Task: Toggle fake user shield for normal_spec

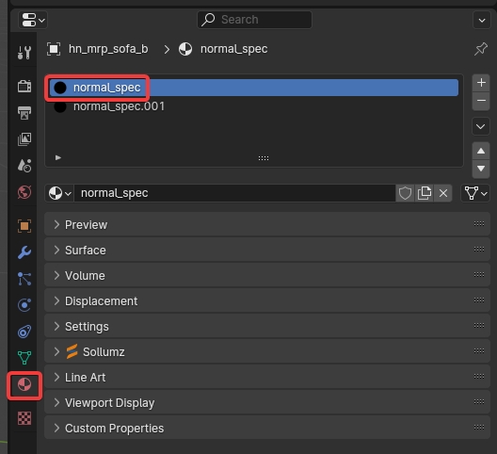Action: [405, 193]
